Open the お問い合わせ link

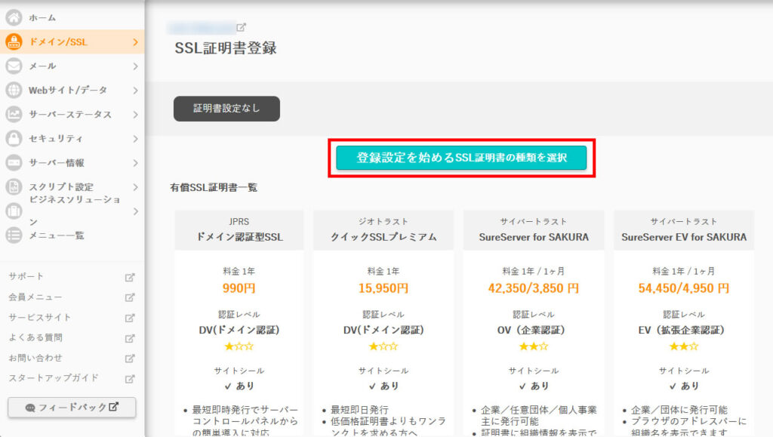[x=35, y=358]
